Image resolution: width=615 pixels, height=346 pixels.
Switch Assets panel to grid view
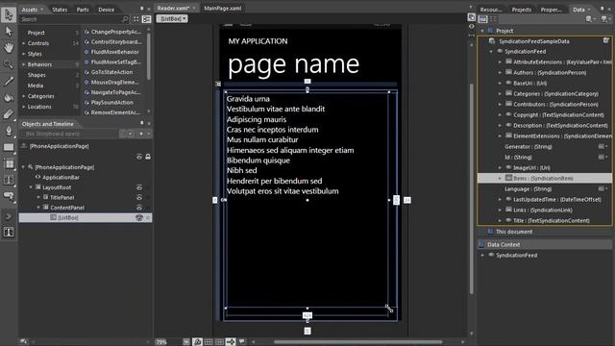point(135,19)
